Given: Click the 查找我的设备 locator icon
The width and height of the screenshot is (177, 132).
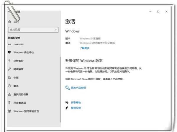Looking at the screenshot, I should pos(9,94).
